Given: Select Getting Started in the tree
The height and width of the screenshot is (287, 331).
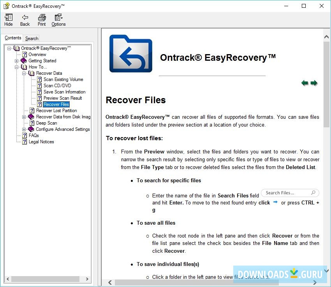Looking at the screenshot, I should pos(42,61).
